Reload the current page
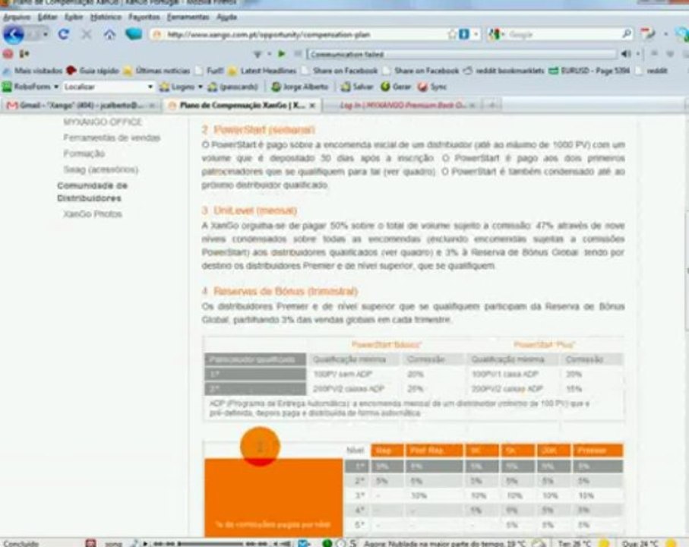689x547 pixels. point(64,34)
